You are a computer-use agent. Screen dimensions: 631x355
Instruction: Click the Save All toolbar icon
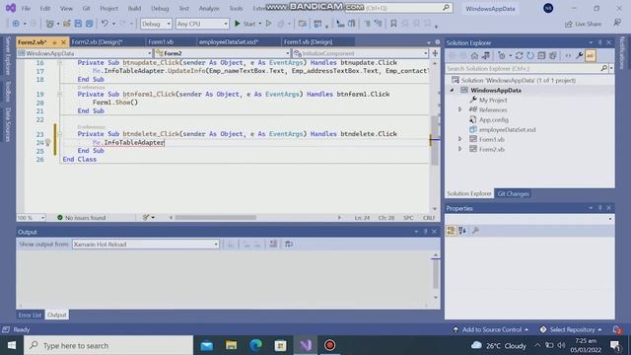point(89,24)
